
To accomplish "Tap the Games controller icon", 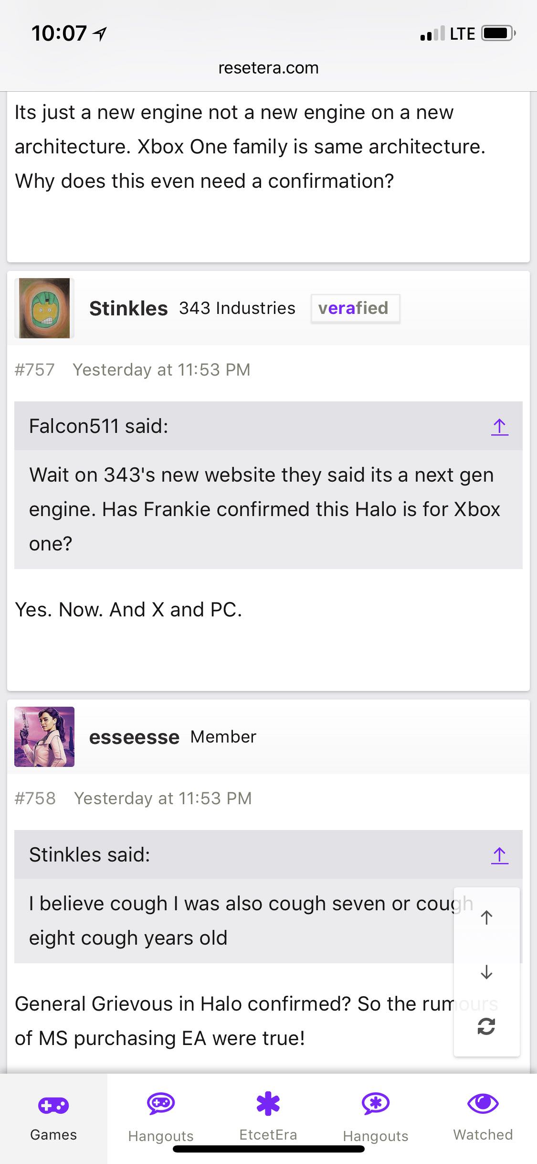I will [53, 1105].
